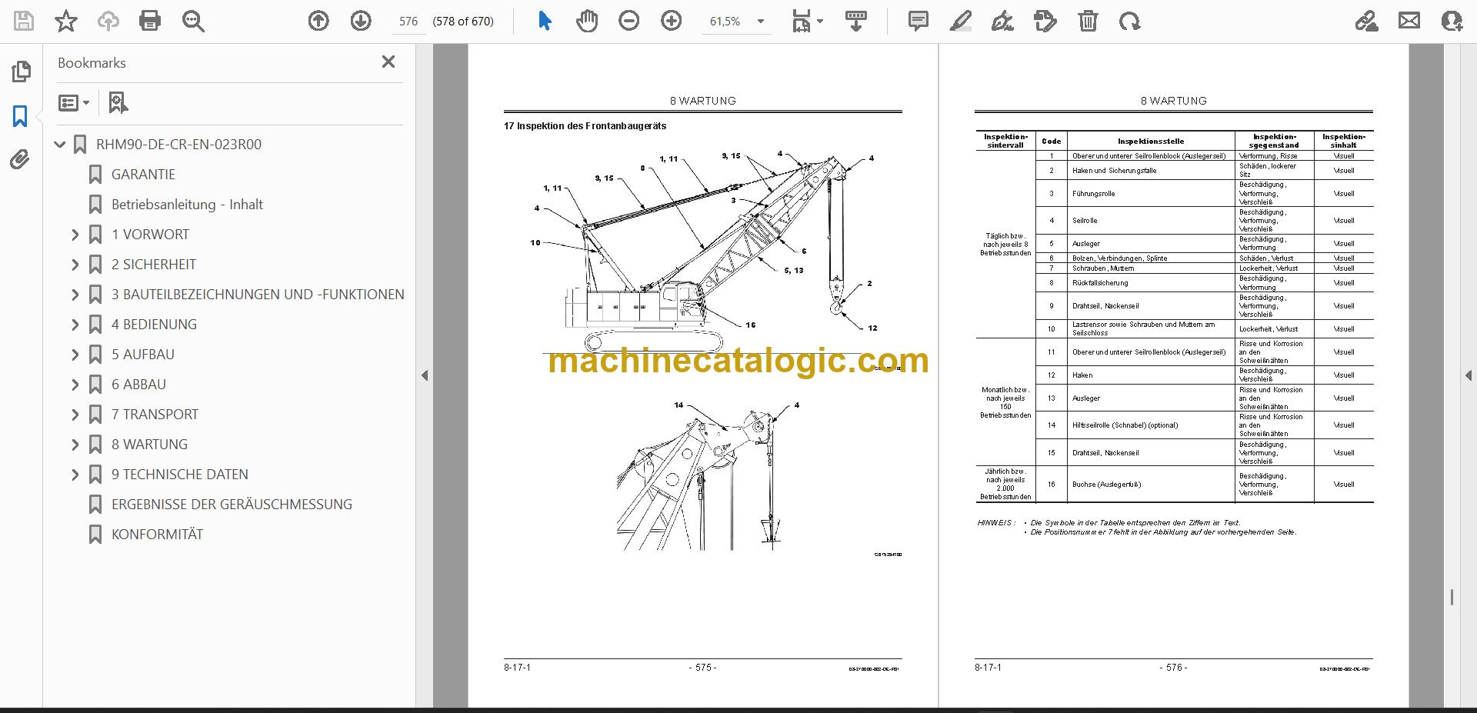Image resolution: width=1477 pixels, height=713 pixels.
Task: Delete with the trash icon
Action: tap(1088, 21)
